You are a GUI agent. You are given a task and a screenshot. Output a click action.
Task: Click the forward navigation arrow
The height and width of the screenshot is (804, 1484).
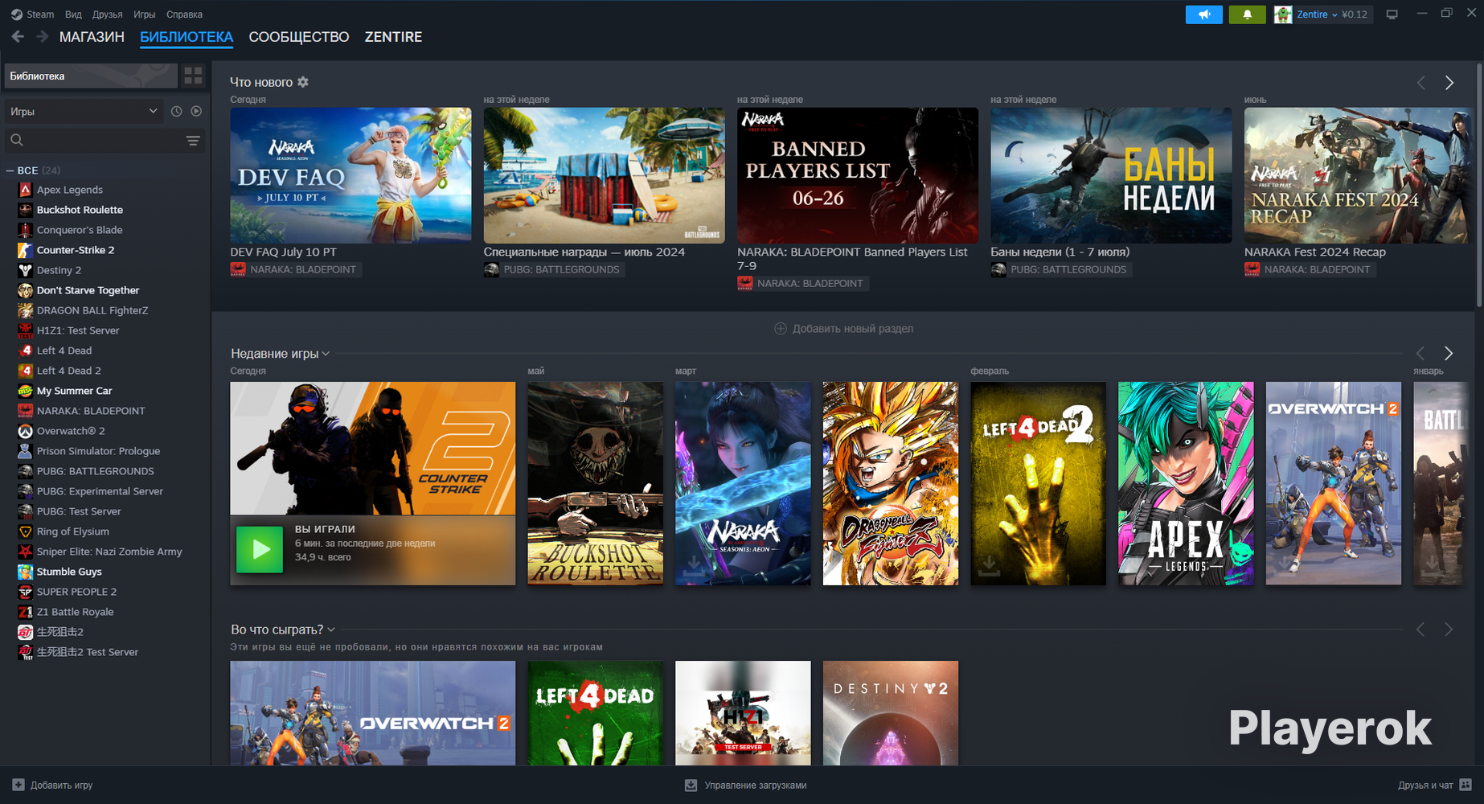43,36
